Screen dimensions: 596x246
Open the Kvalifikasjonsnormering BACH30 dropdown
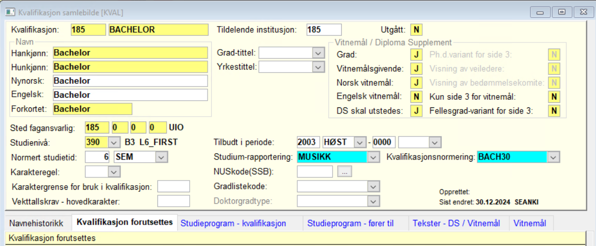pos(554,157)
